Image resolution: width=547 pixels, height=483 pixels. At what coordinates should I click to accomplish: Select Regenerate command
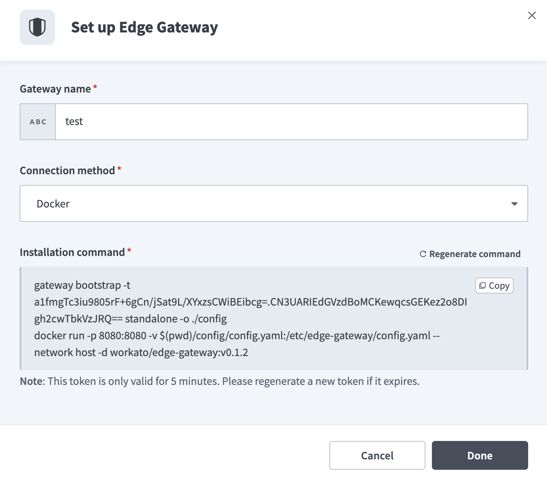pos(475,254)
